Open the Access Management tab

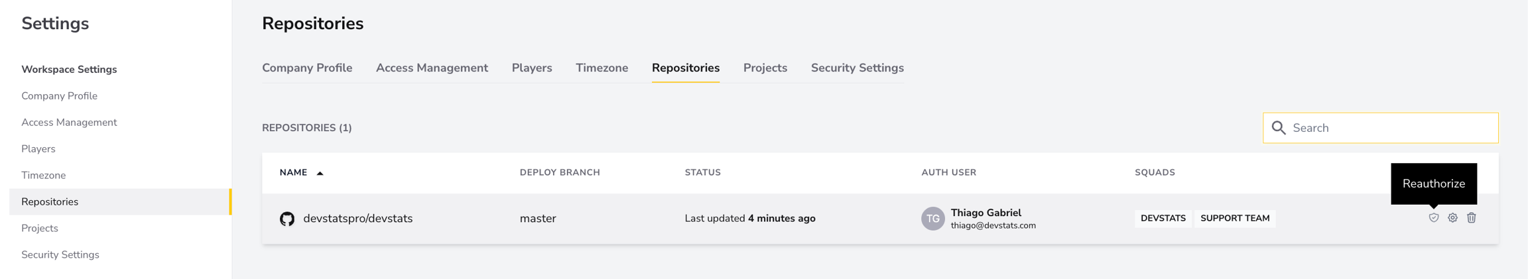[x=432, y=68]
